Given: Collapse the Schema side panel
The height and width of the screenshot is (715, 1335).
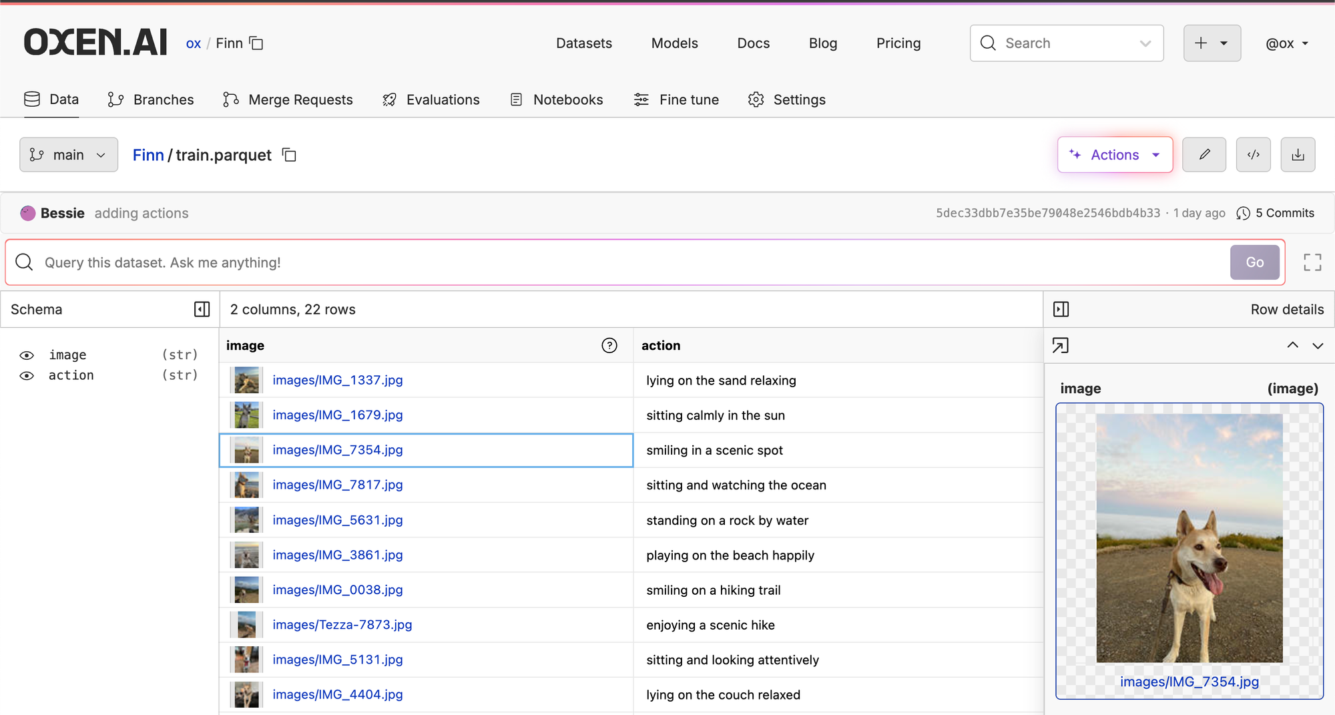Looking at the screenshot, I should [x=202, y=309].
